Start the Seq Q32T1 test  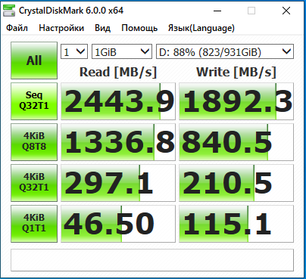point(34,101)
